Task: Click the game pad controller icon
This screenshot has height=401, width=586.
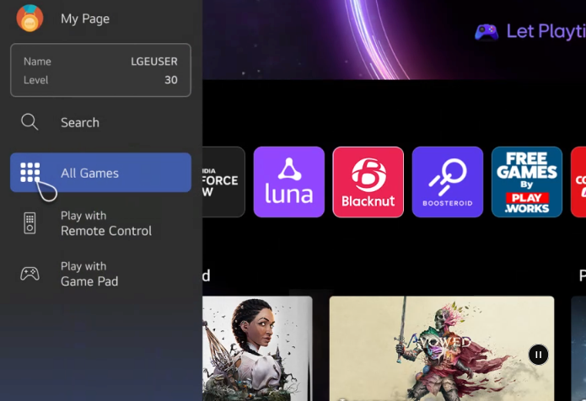Action: (x=30, y=274)
